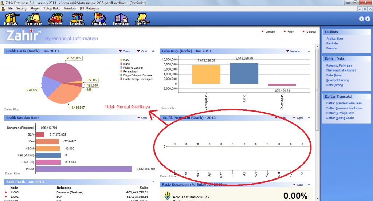Click the toolbar left navigation arrow
373x201 pixels.
pos(361,19)
